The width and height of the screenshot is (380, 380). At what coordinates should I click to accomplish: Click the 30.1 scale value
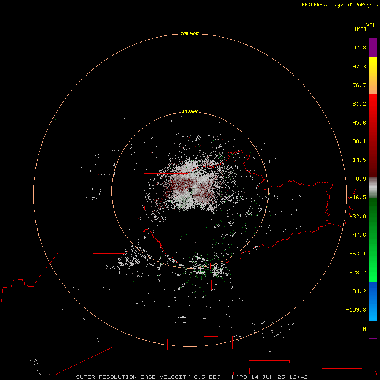click(x=359, y=141)
